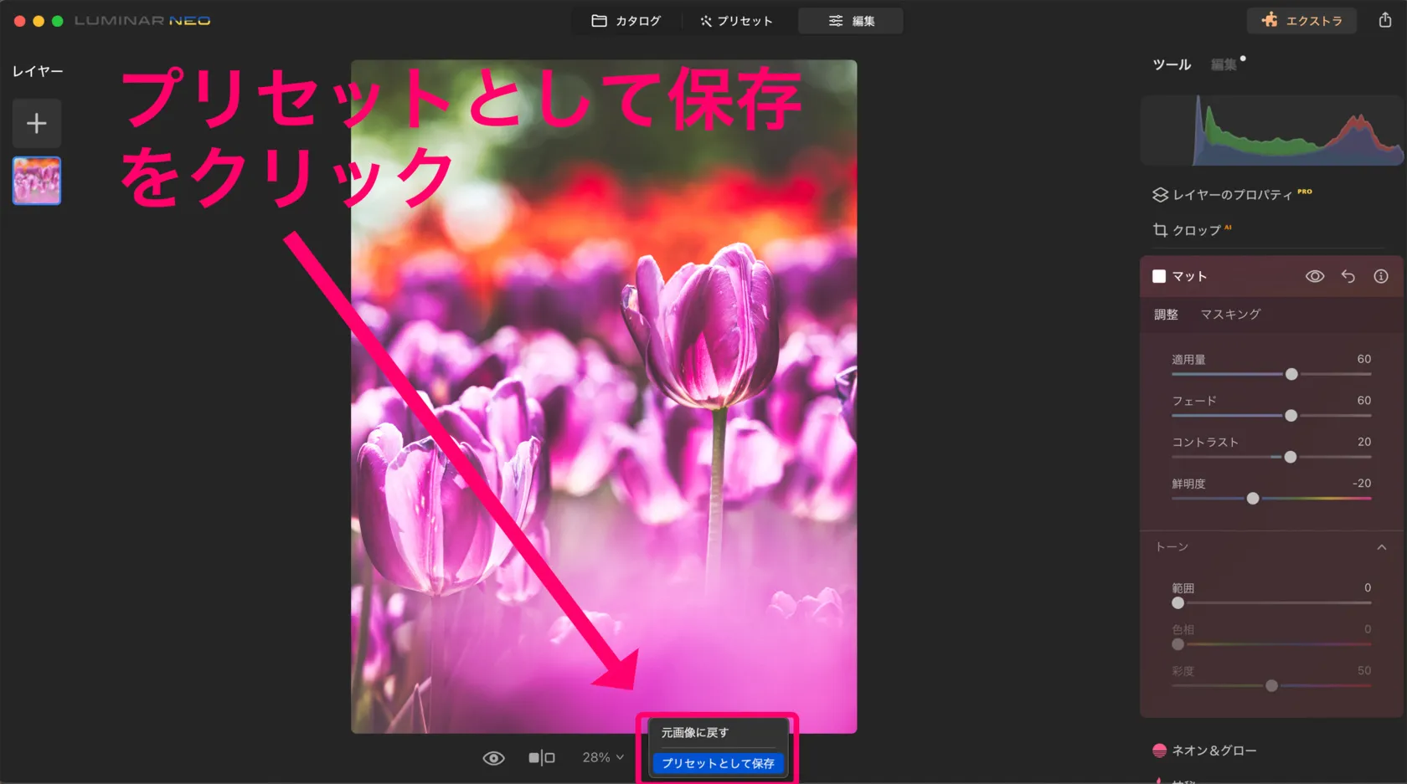Open the マット tool info icon
The height and width of the screenshot is (784, 1407).
point(1380,276)
